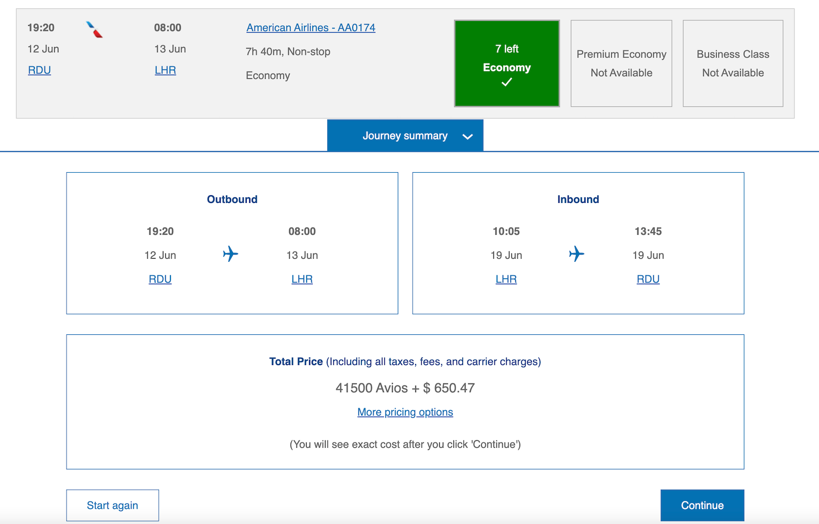This screenshot has height=524, width=819.
Task: Open RDU departure link in Outbound card
Action: 160,279
